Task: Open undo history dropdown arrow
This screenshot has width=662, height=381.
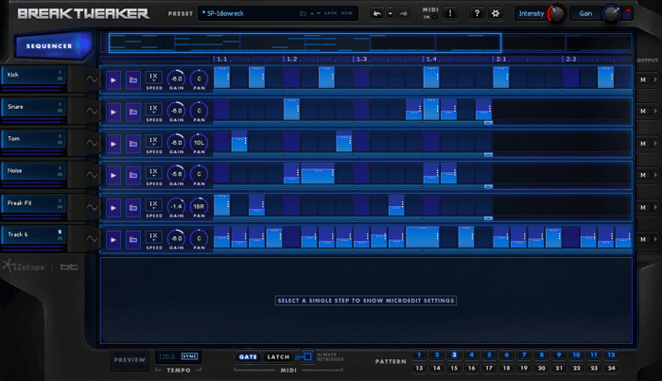Action: tap(390, 13)
